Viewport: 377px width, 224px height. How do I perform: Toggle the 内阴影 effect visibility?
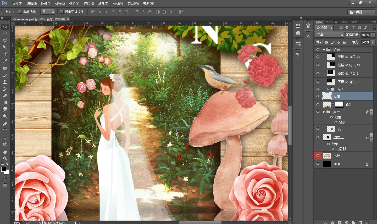tap(333, 149)
